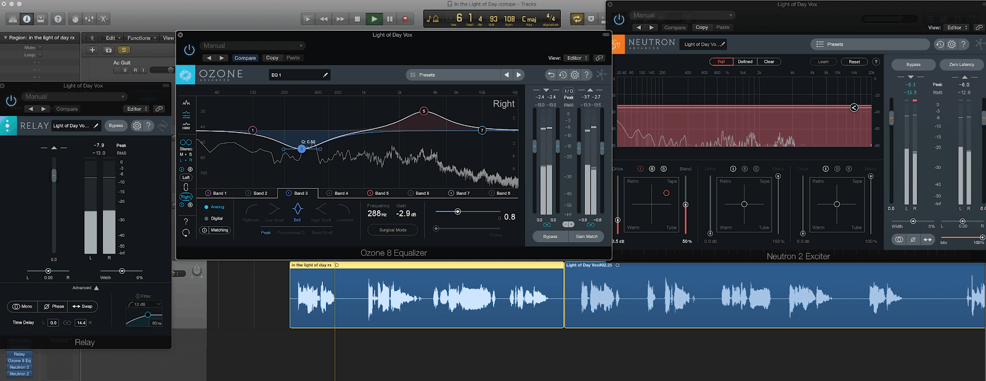Toggle Relay Phase invert button
The image size is (986, 381).
[x=54, y=306]
